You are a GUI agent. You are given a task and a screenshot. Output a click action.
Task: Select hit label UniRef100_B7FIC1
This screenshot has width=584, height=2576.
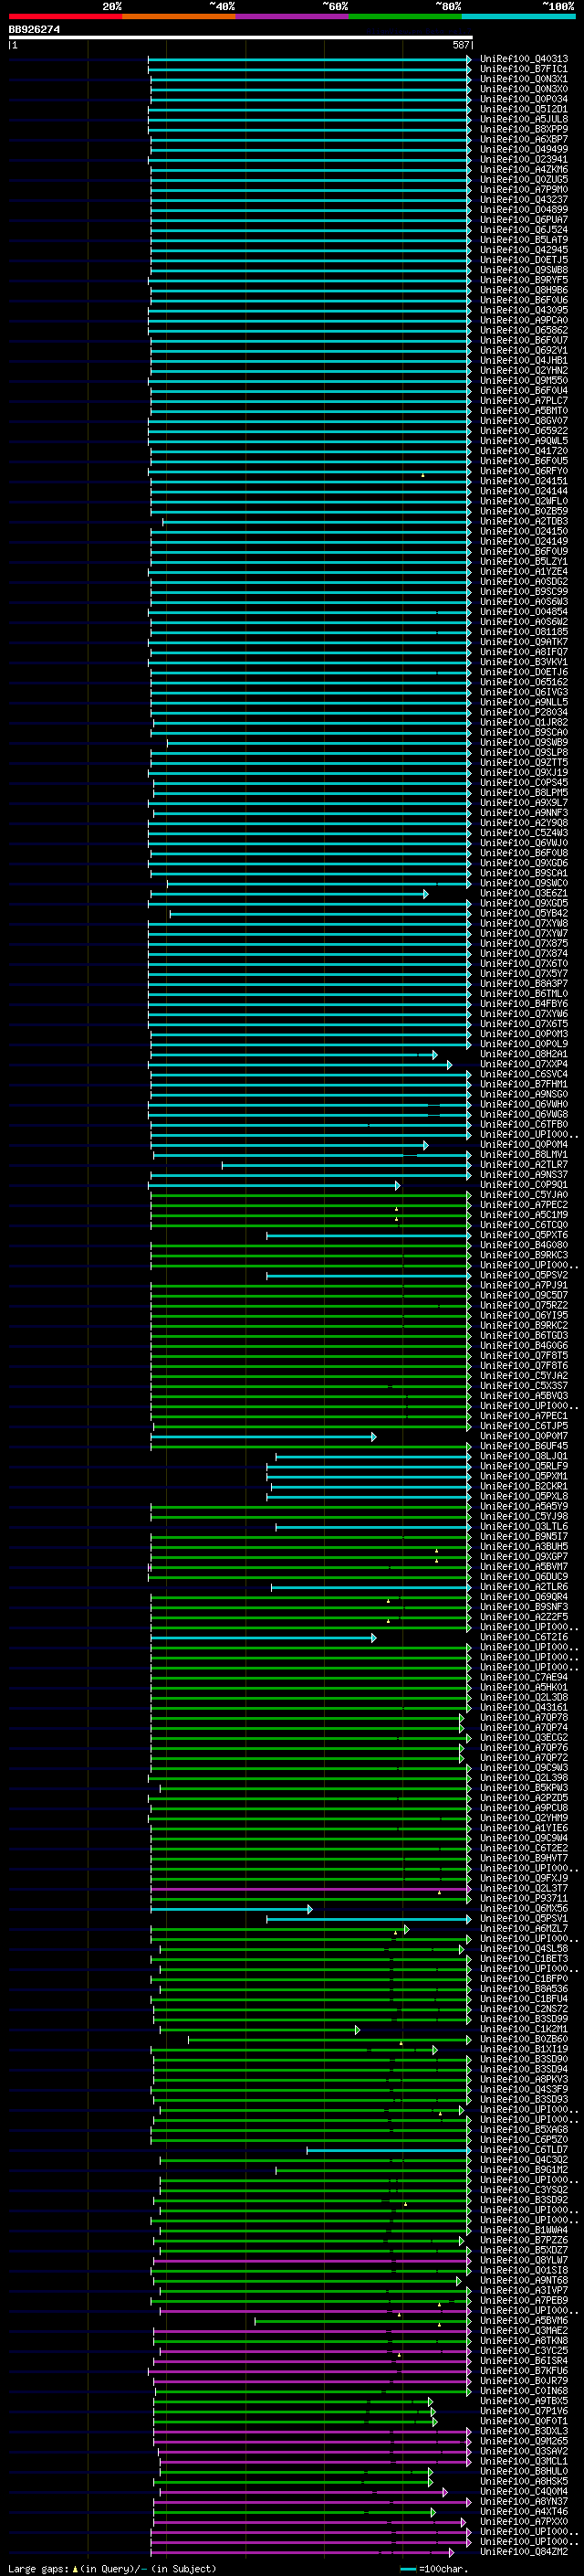(524, 69)
